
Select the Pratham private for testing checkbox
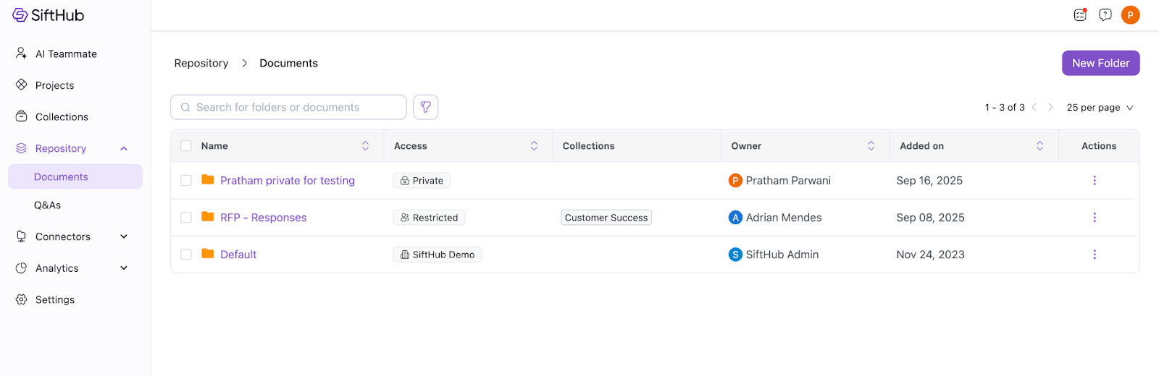(186, 181)
